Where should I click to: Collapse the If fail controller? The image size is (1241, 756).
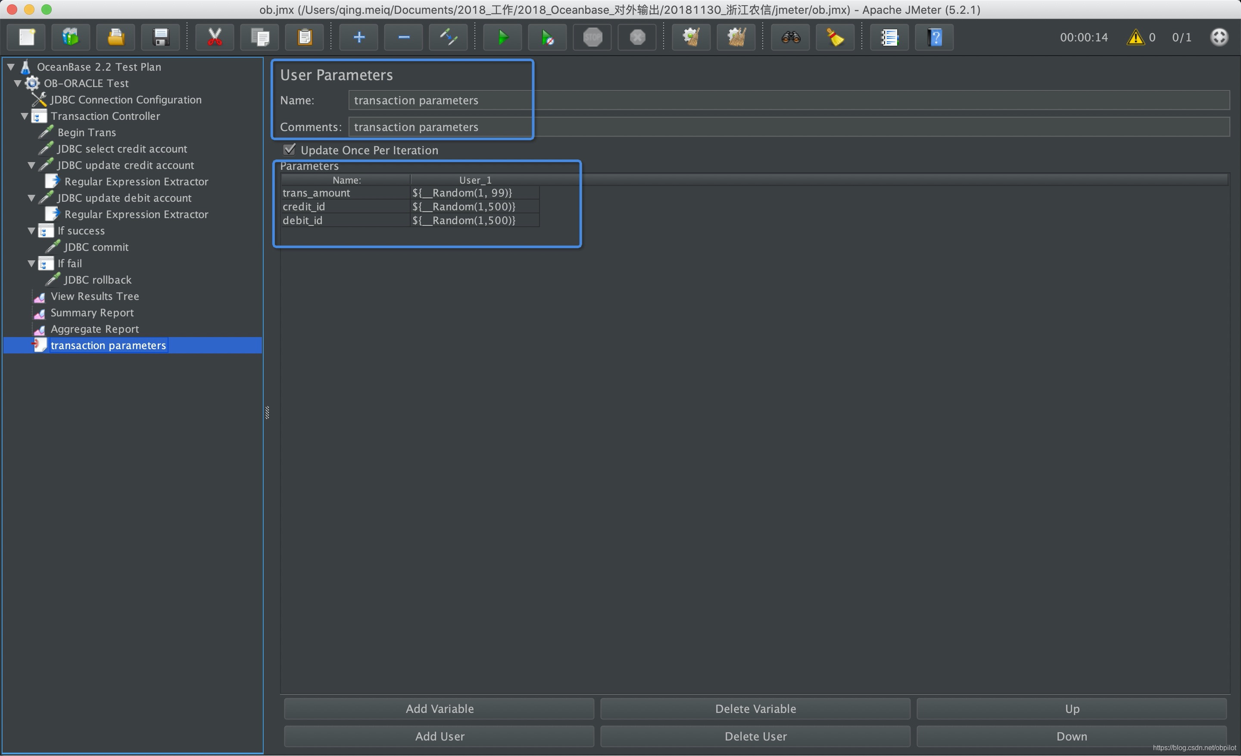coord(31,263)
